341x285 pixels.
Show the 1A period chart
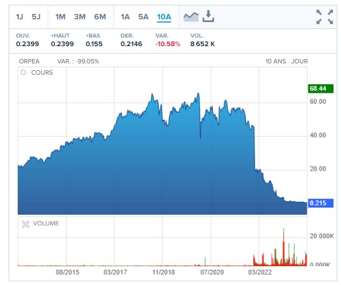[x=125, y=17]
